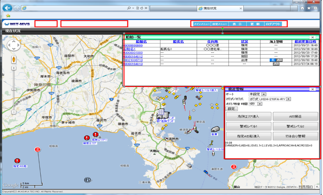
Task: Click the 設定 button in 接近警報 panel
Action: [231, 109]
